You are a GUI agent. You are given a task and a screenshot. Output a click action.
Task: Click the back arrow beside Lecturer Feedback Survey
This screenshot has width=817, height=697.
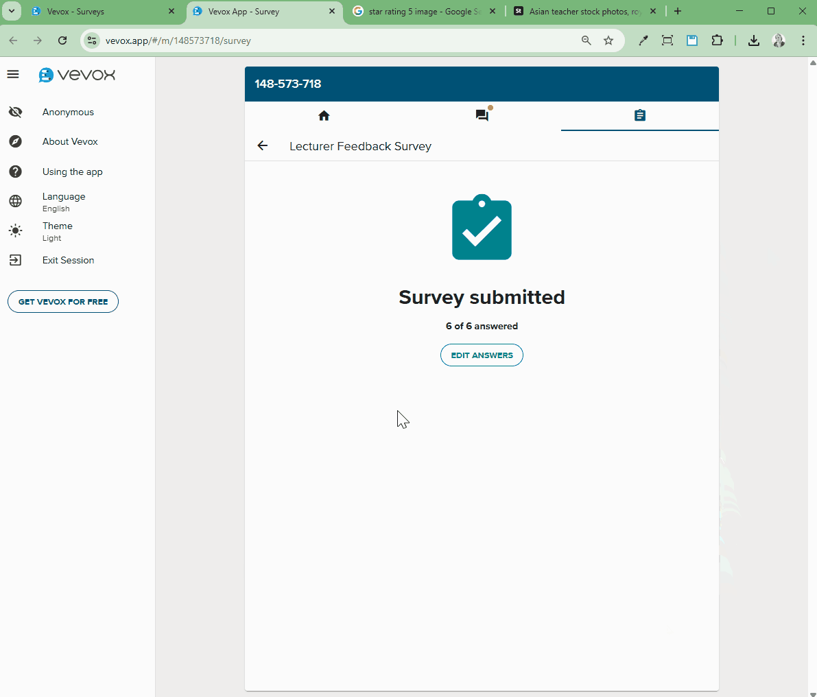[x=262, y=145]
